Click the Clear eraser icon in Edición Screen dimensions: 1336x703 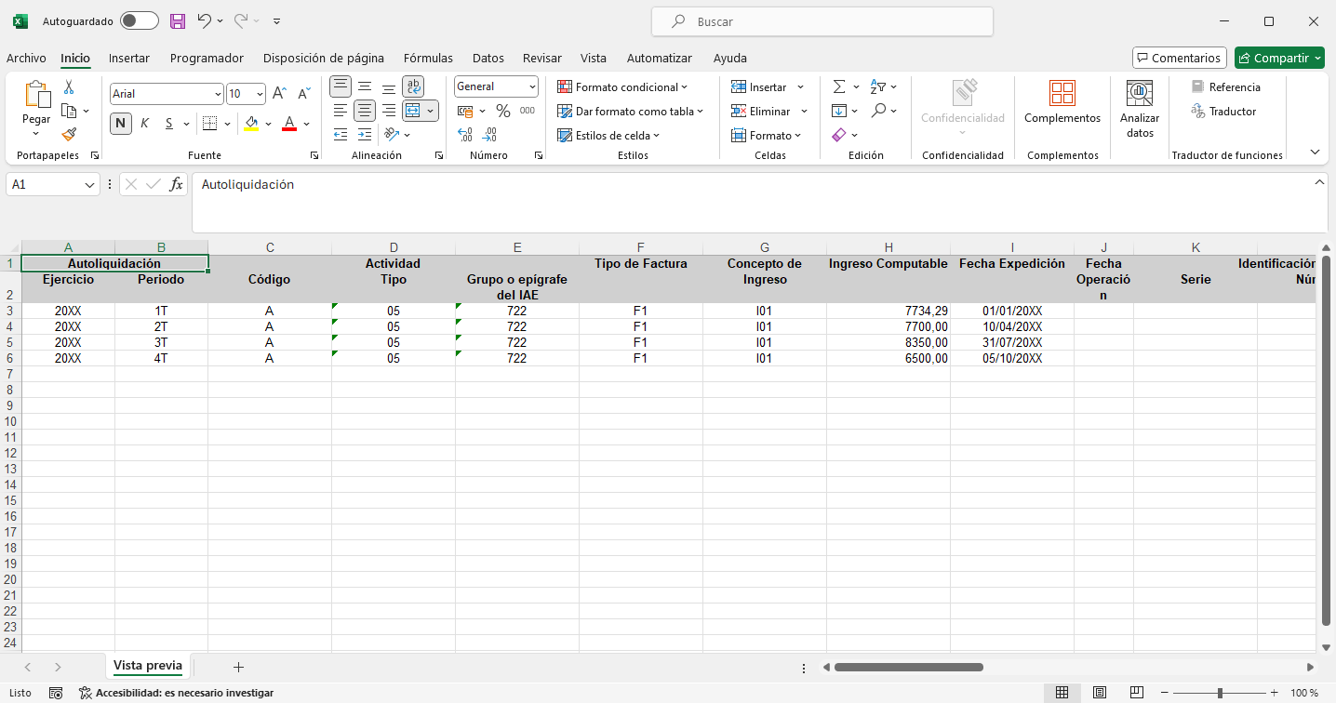[x=839, y=135]
